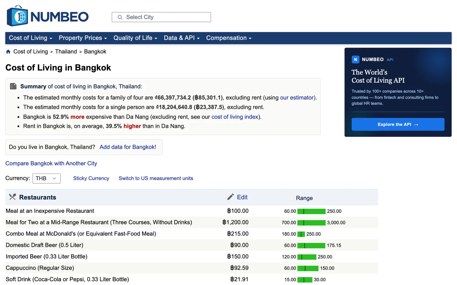Select the ฿1,200.00 mid-range meal price
The width and height of the screenshot is (457, 285).
point(235,222)
